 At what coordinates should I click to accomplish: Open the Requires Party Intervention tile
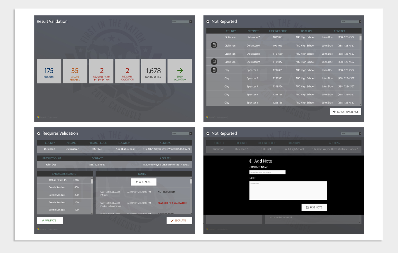101,71
